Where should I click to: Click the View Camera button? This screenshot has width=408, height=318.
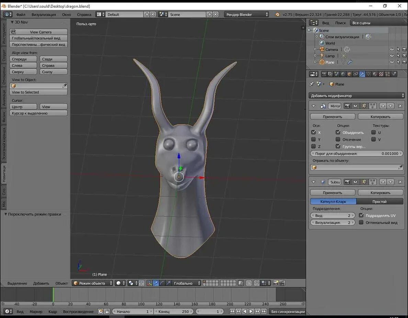pyautogui.click(x=38, y=32)
